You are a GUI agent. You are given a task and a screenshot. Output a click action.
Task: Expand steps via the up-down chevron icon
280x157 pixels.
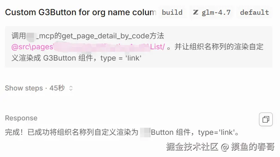tap(71, 88)
